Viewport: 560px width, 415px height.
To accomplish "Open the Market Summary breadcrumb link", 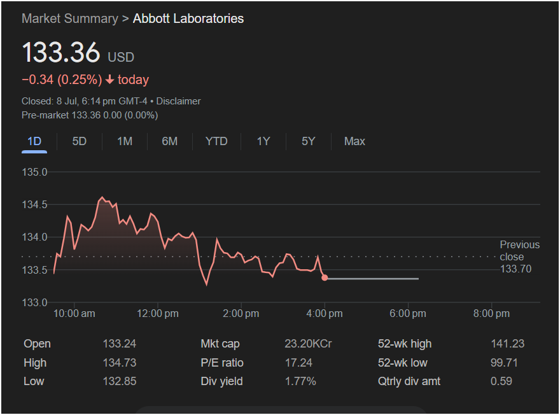I will [x=69, y=18].
